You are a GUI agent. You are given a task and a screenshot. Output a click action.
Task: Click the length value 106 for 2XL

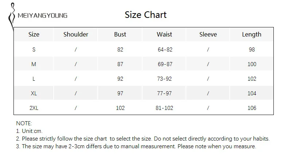coord(252,108)
